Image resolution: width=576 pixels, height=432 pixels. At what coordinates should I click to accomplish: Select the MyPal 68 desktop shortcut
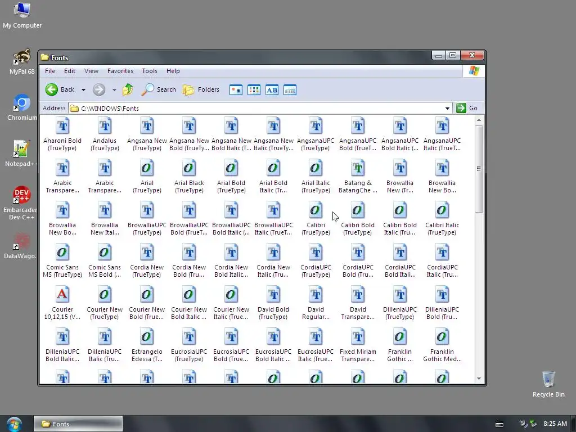(x=22, y=62)
